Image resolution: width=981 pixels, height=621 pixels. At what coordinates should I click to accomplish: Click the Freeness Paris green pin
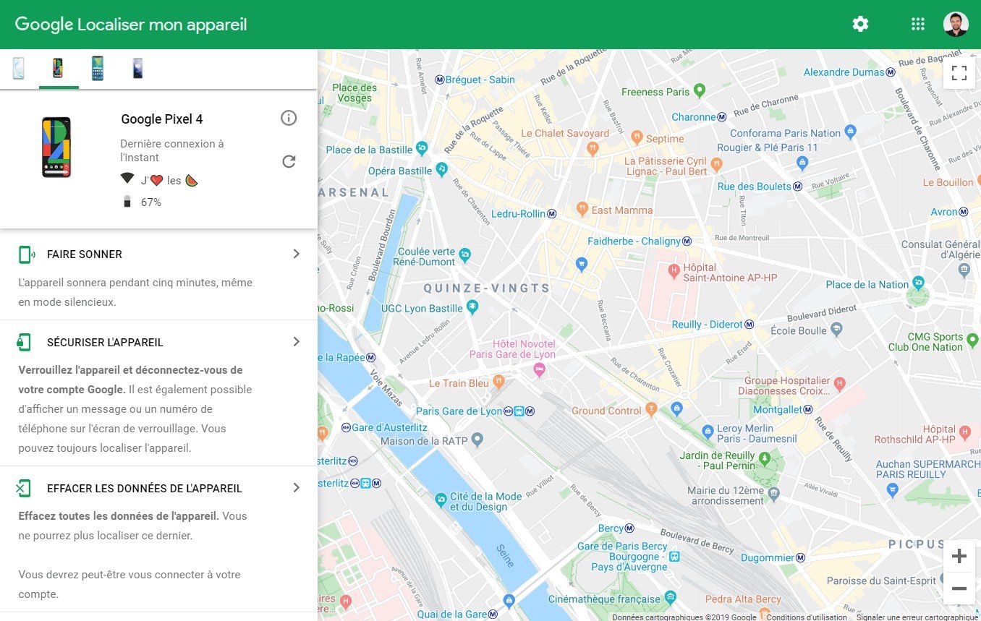(699, 91)
